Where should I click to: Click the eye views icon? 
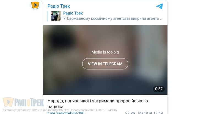pos(133,113)
